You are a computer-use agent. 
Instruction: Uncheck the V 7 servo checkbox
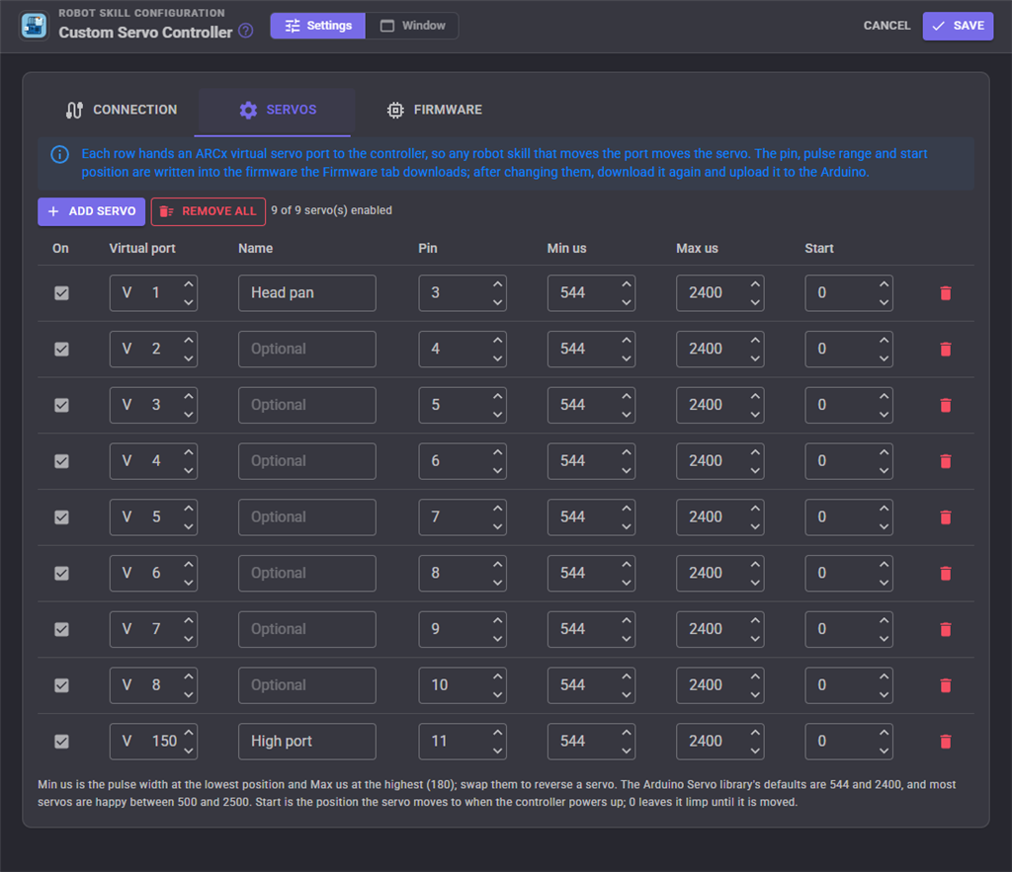coord(61,630)
